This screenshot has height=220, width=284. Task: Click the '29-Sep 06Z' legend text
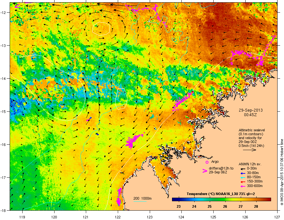coord(218,172)
